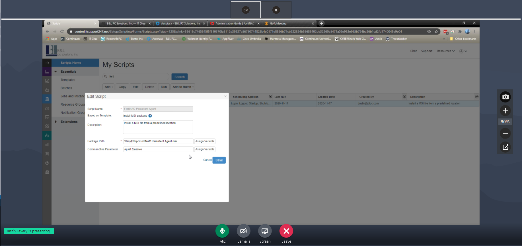The width and height of the screenshot is (522, 246).
Task: Leave the meeting with red Leave button
Action: pos(286,231)
